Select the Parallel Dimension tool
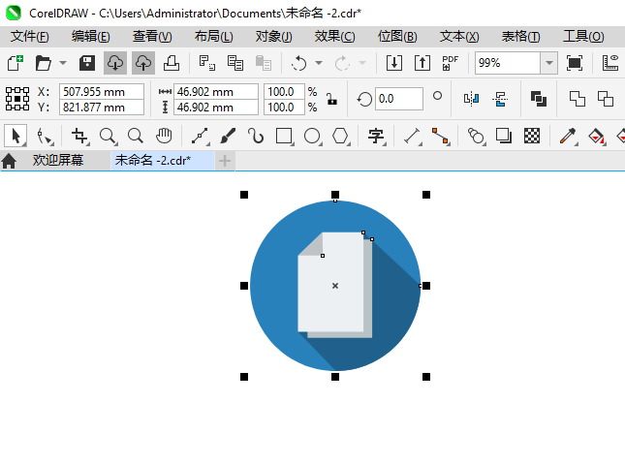 [x=412, y=136]
